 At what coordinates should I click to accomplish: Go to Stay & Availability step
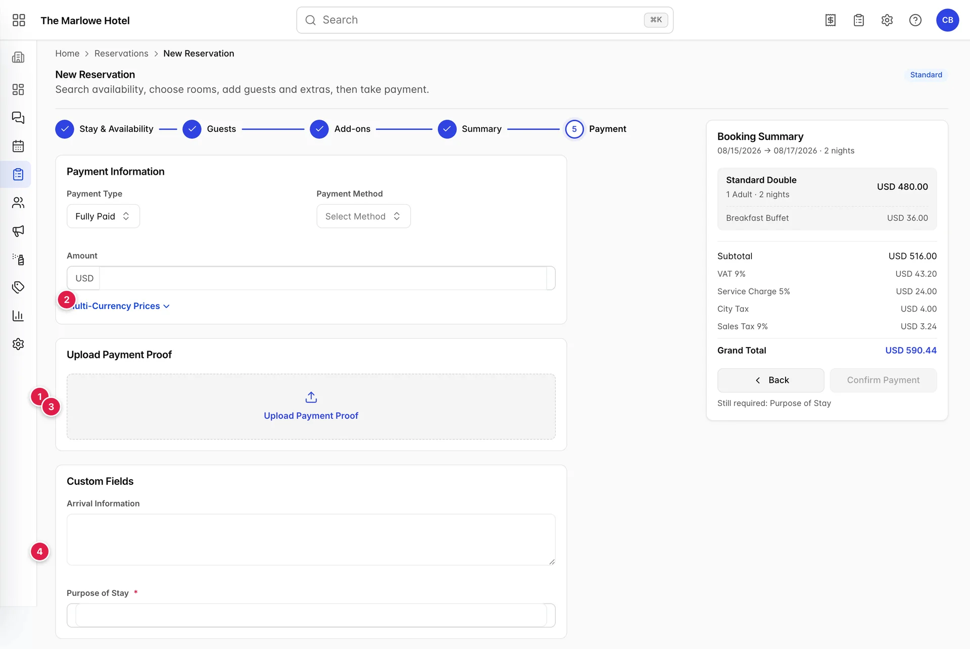(104, 129)
